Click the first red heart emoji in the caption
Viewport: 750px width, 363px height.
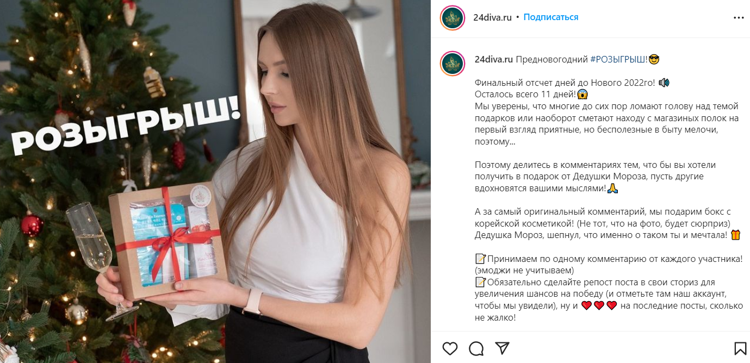(586, 306)
